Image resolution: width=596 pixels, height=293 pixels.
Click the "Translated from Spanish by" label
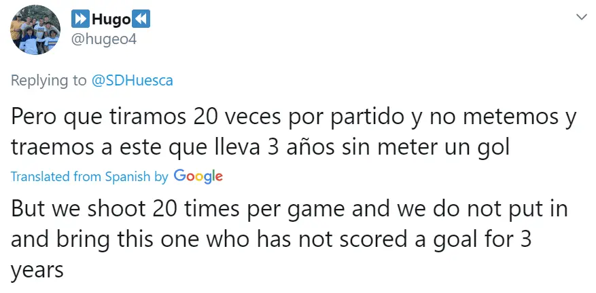point(89,177)
